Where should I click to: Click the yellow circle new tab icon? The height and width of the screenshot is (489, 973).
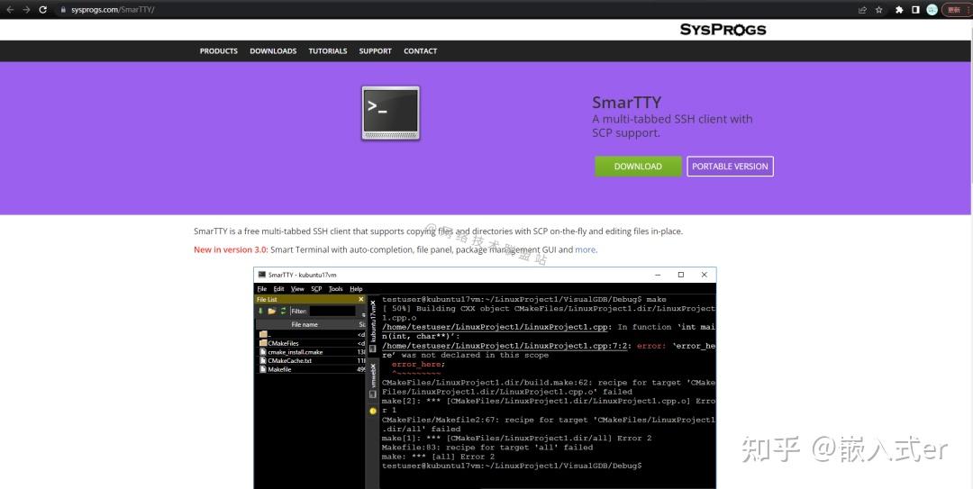(373, 411)
